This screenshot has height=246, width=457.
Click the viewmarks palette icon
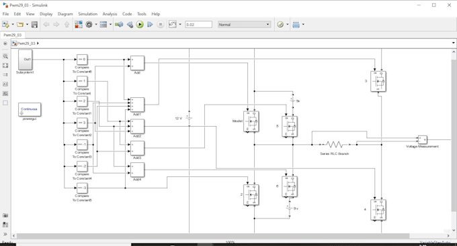pyautogui.click(x=5, y=225)
